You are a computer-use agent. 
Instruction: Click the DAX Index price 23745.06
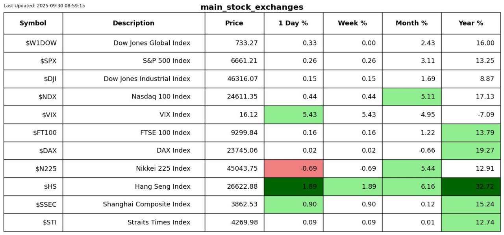click(x=242, y=150)
